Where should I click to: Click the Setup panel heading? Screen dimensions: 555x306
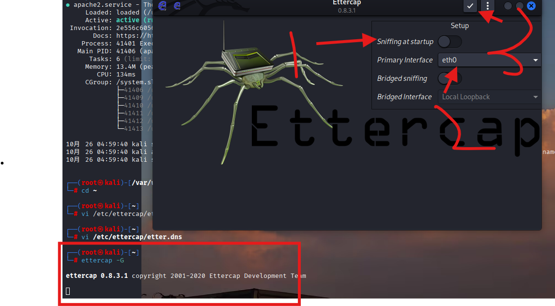[460, 26]
